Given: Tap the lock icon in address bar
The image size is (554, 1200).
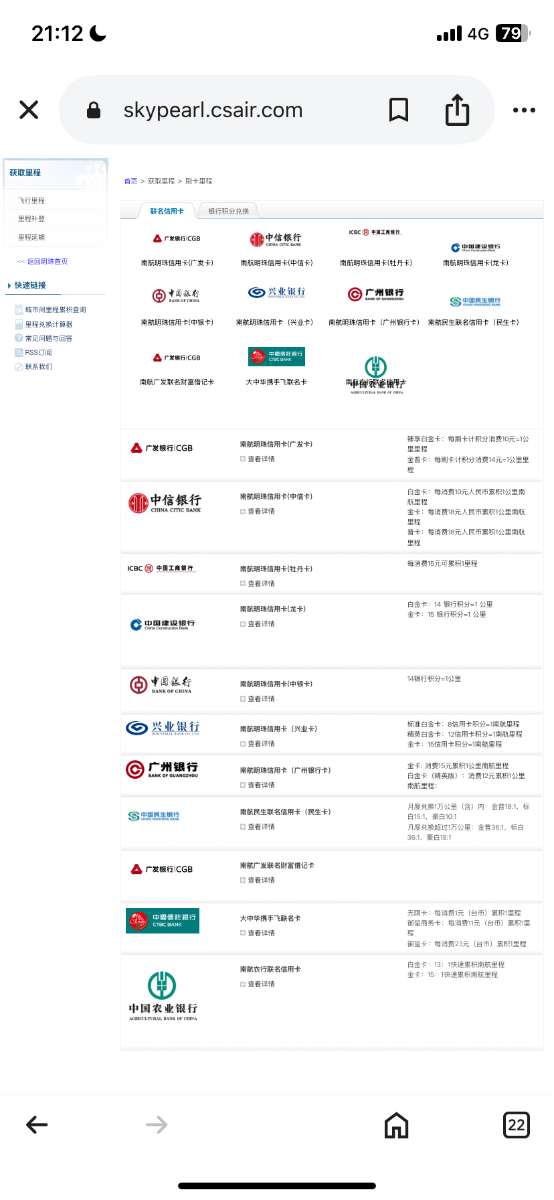Looking at the screenshot, I should (94, 110).
